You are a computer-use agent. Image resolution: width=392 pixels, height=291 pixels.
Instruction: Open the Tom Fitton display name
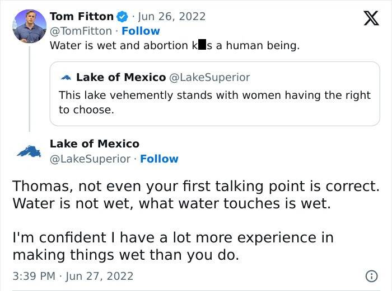pos(81,16)
